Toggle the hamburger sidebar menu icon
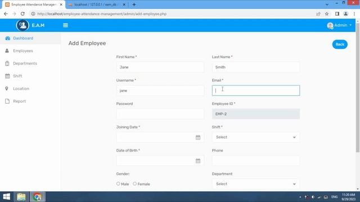Screen dimensions: 360x202 [65, 25]
